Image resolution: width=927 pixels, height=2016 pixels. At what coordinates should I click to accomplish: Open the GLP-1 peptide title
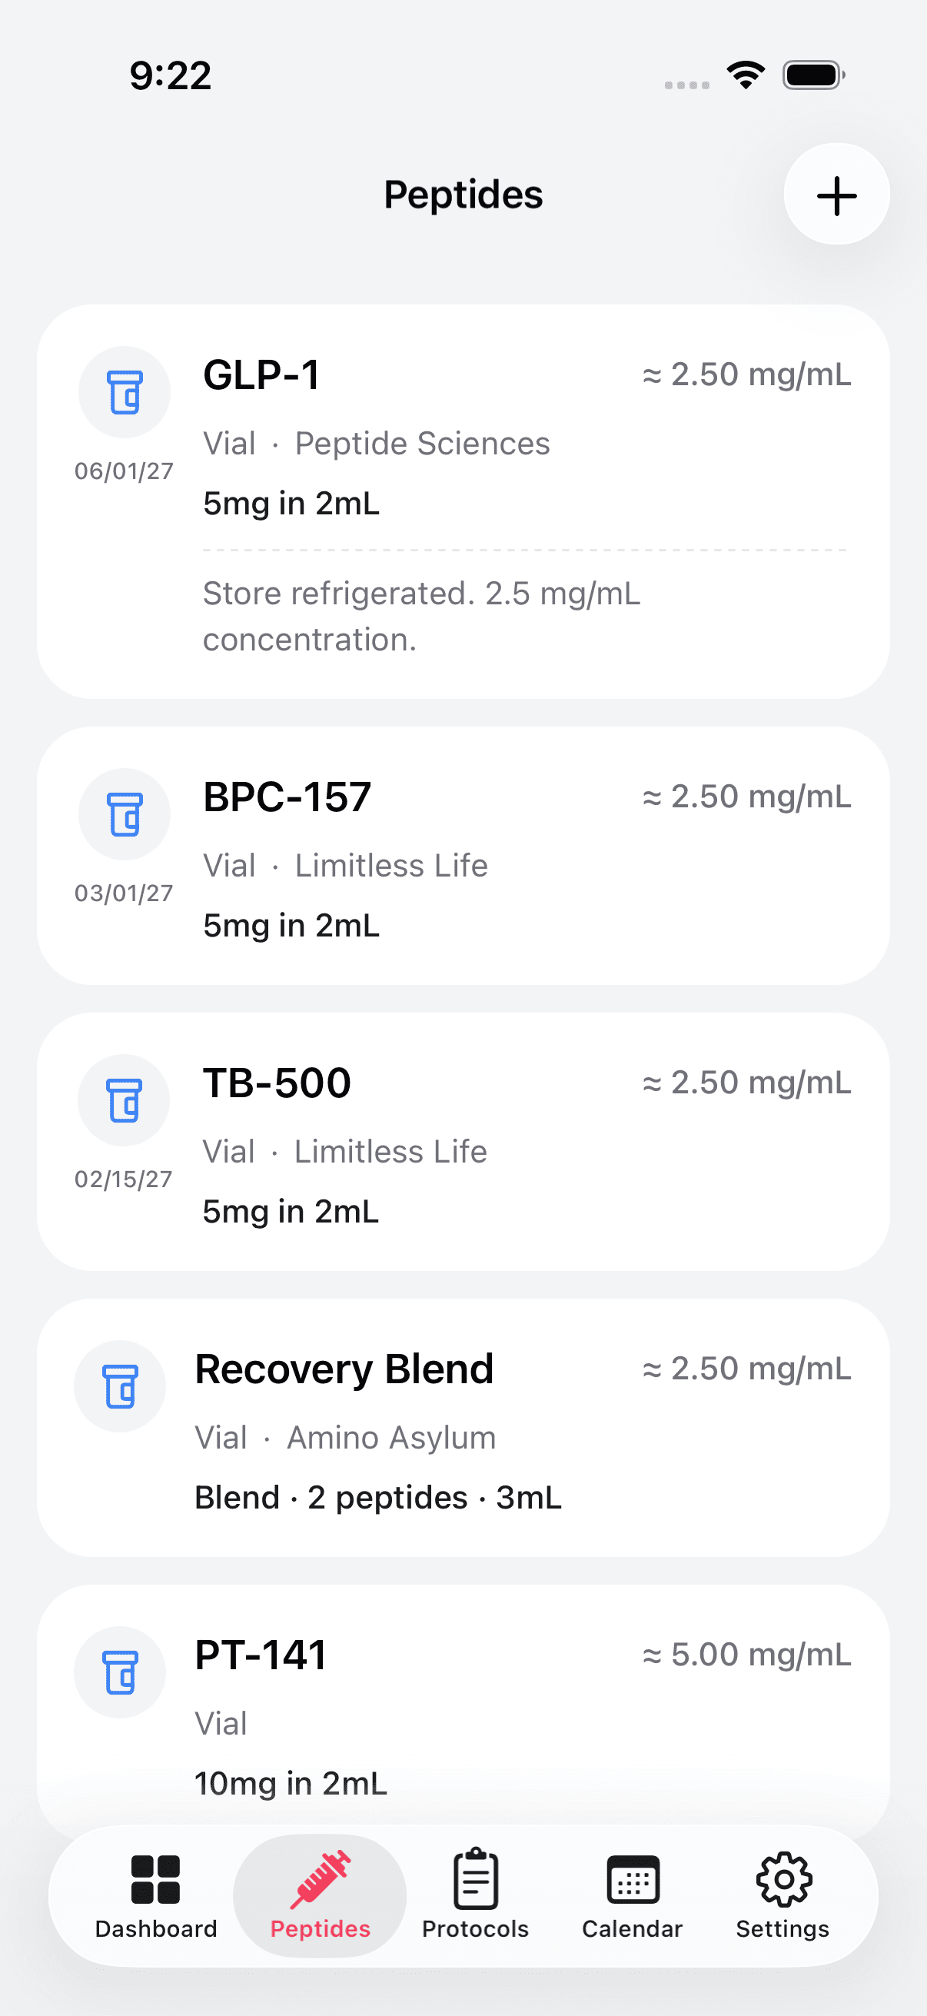261,375
